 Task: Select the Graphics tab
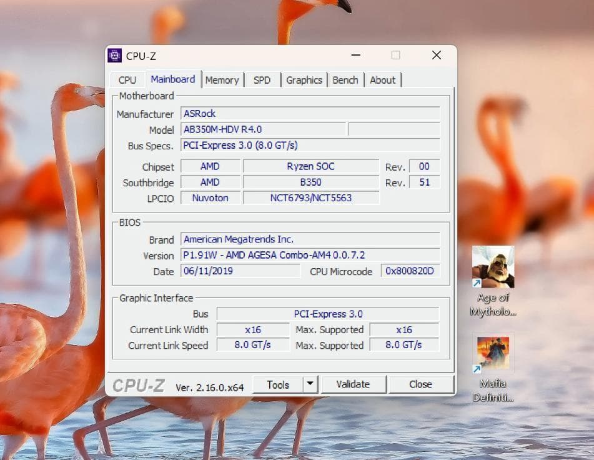[x=304, y=79]
